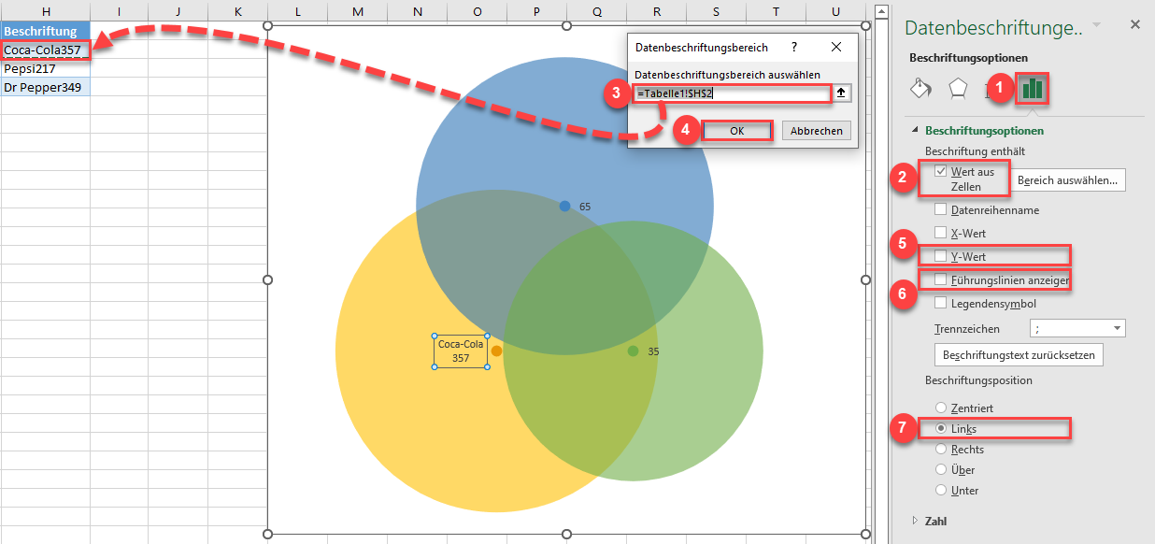Expand the Zahl section
The height and width of the screenshot is (544, 1155).
916,521
